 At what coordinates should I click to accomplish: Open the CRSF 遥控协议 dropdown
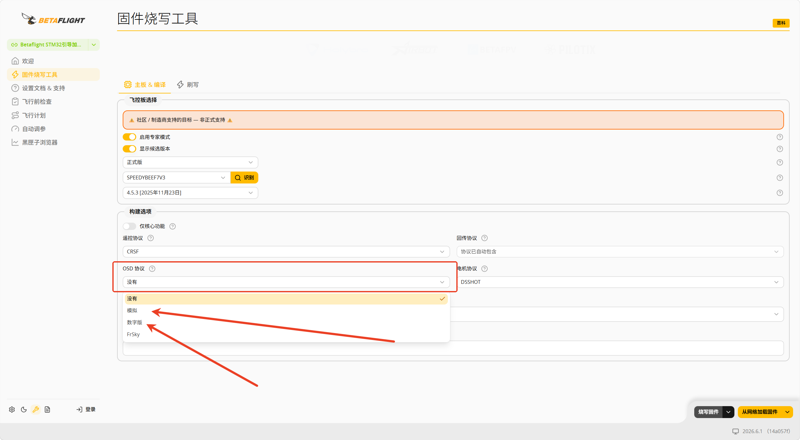pos(286,252)
